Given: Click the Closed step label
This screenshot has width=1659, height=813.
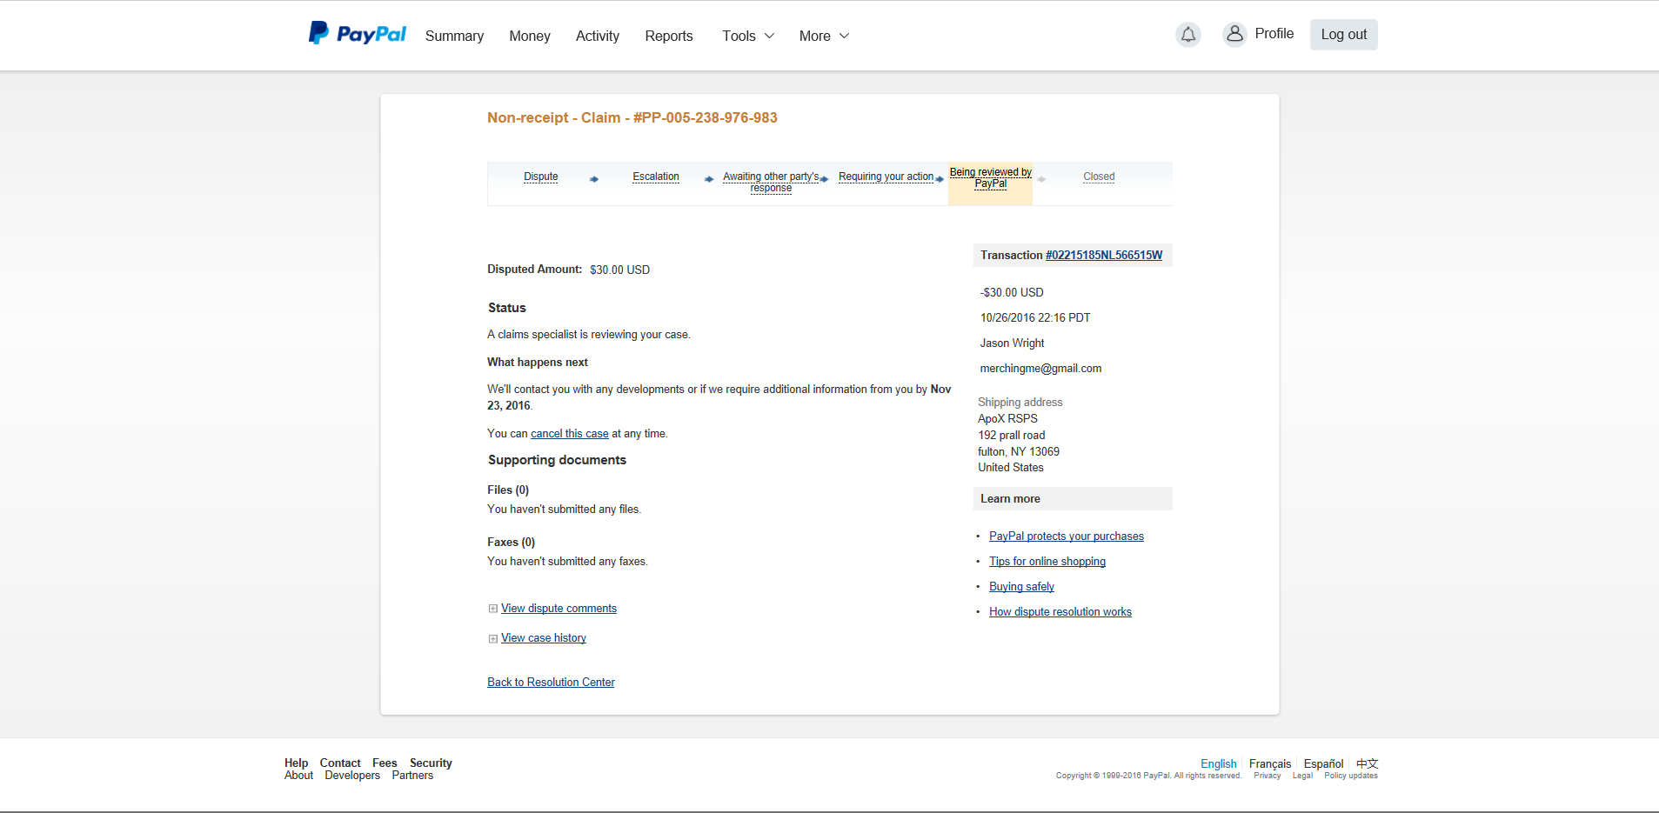Looking at the screenshot, I should (1099, 177).
